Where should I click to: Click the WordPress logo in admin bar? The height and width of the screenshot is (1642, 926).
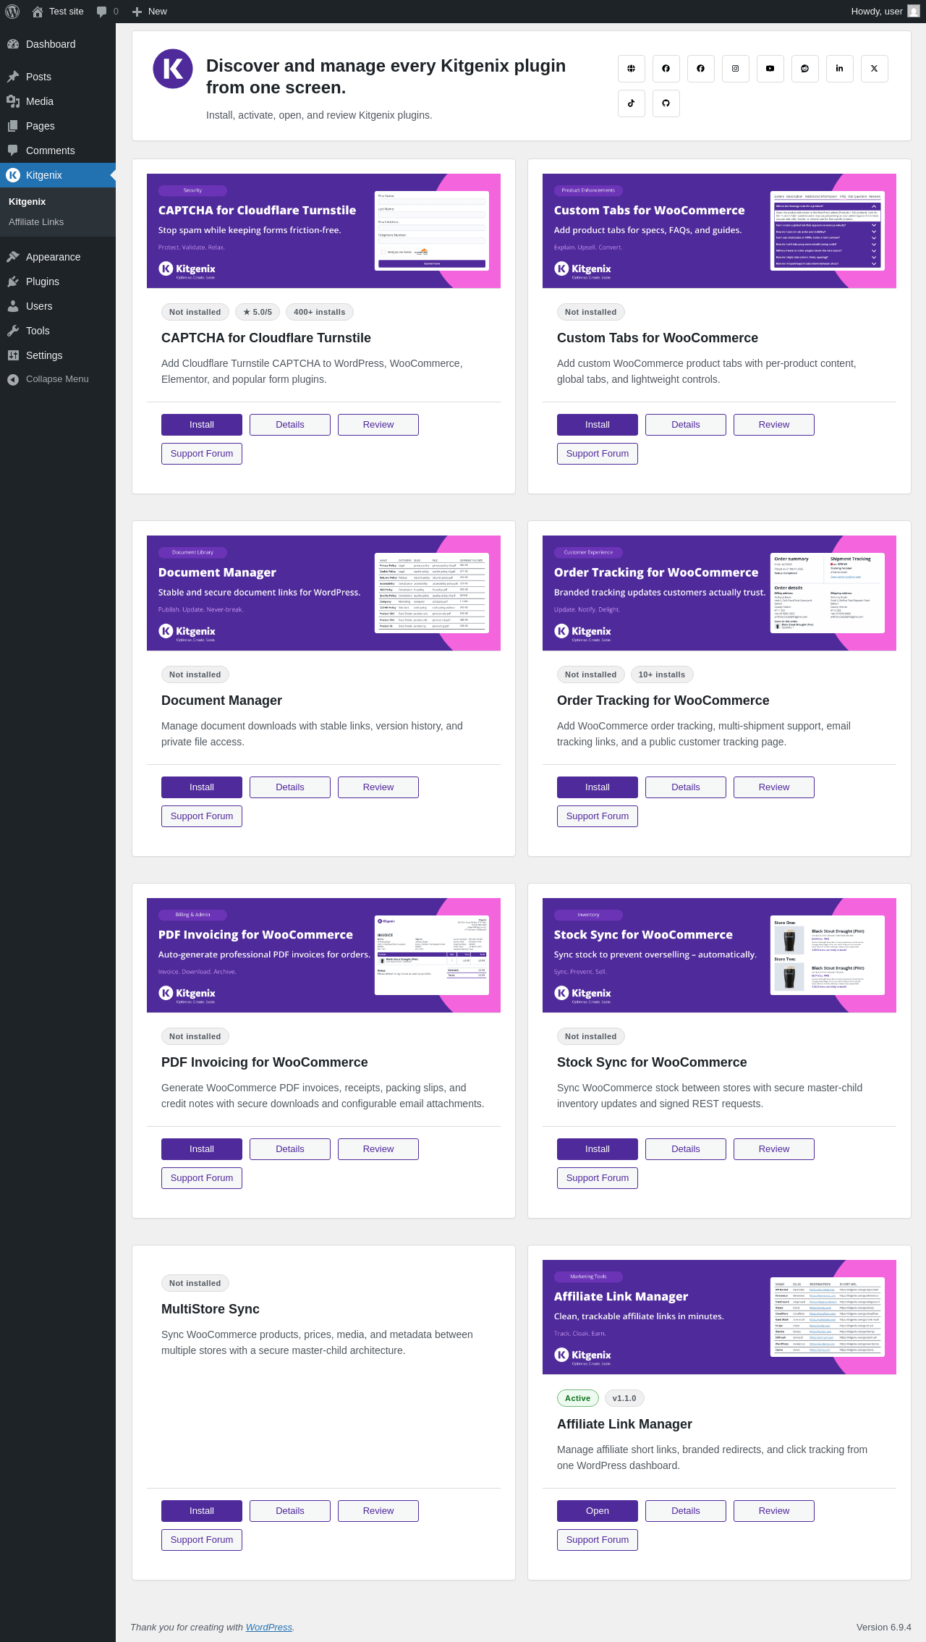point(12,12)
